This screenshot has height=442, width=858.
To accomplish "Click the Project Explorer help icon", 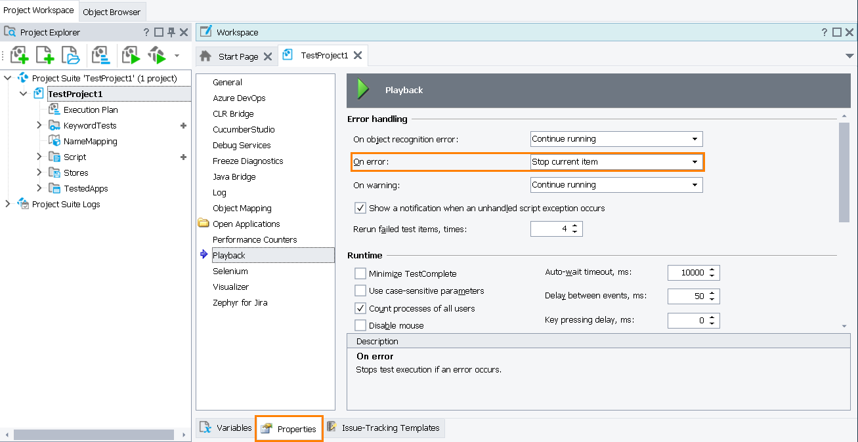I will coord(145,31).
